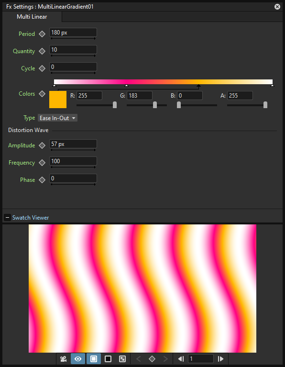Click the Quantity slider track under field

pos(73,56)
